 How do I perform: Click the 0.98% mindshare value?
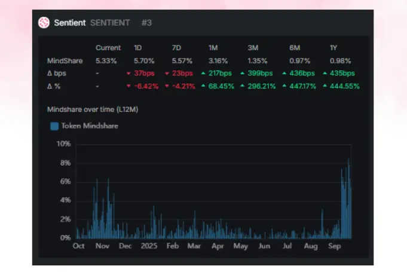tap(340, 61)
